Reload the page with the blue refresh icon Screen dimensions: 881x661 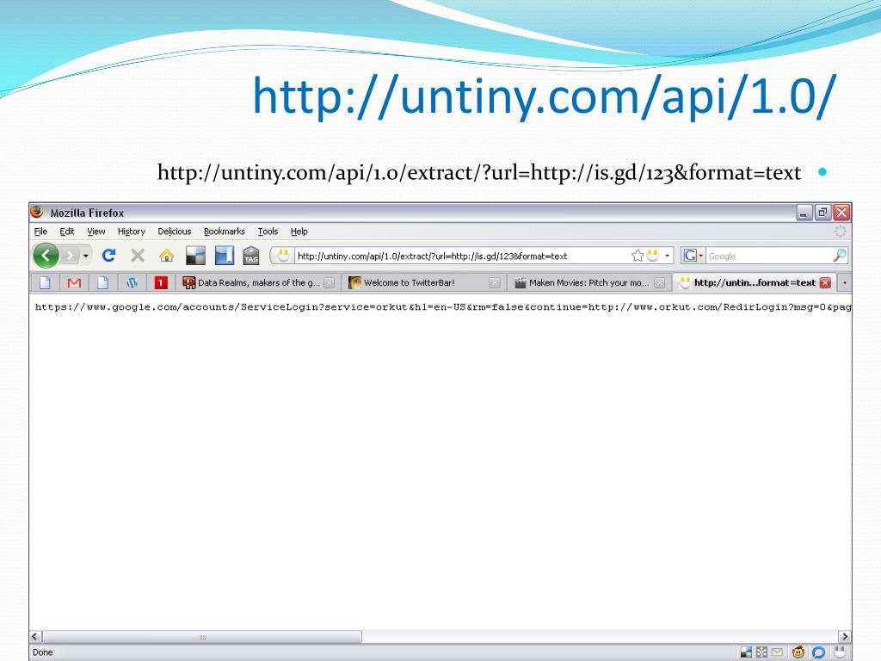click(x=108, y=256)
